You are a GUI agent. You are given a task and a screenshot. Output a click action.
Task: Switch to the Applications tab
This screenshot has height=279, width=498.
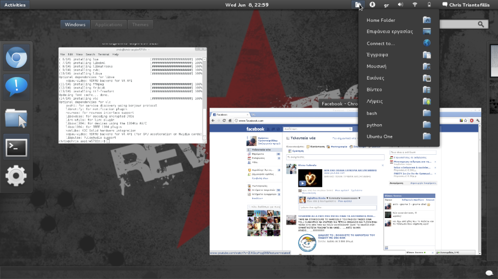pos(109,24)
